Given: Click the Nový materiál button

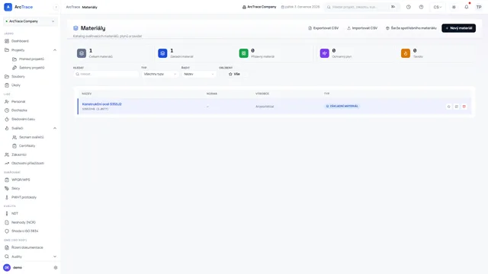Looking at the screenshot, I should [458, 28].
